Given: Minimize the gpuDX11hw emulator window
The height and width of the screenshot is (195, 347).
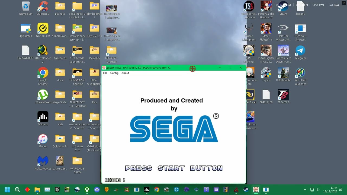Looking at the screenshot, I should (220, 68).
